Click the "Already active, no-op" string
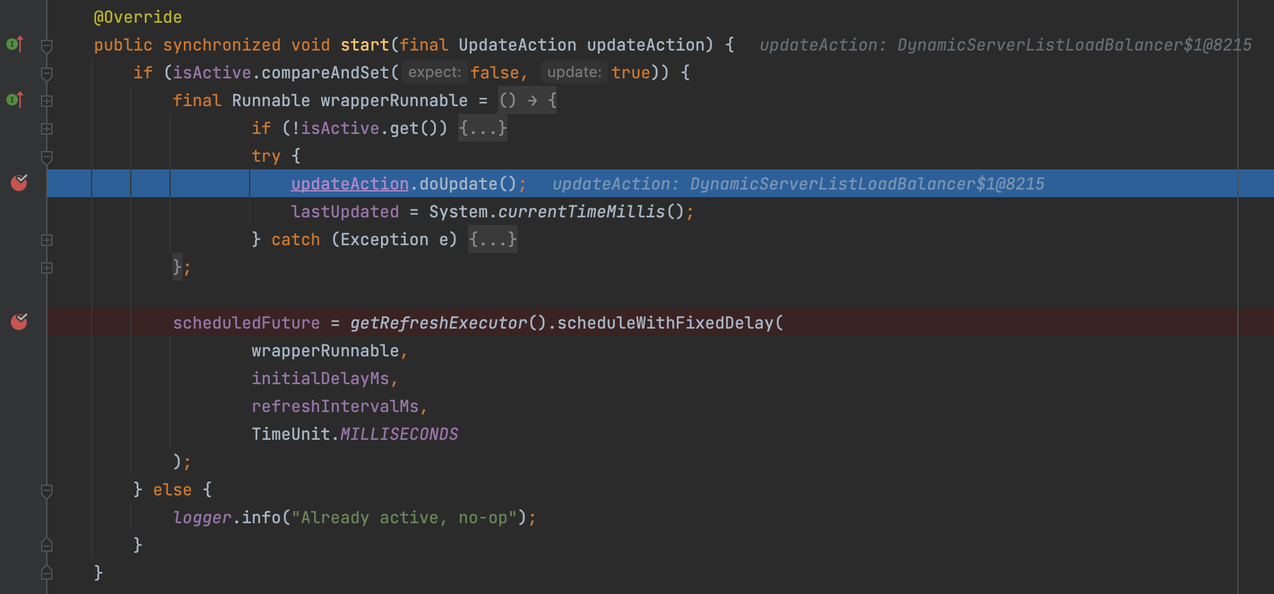The width and height of the screenshot is (1274, 594). pyautogui.click(x=404, y=518)
